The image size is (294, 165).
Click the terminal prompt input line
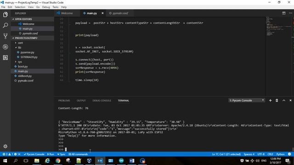pos(62,149)
